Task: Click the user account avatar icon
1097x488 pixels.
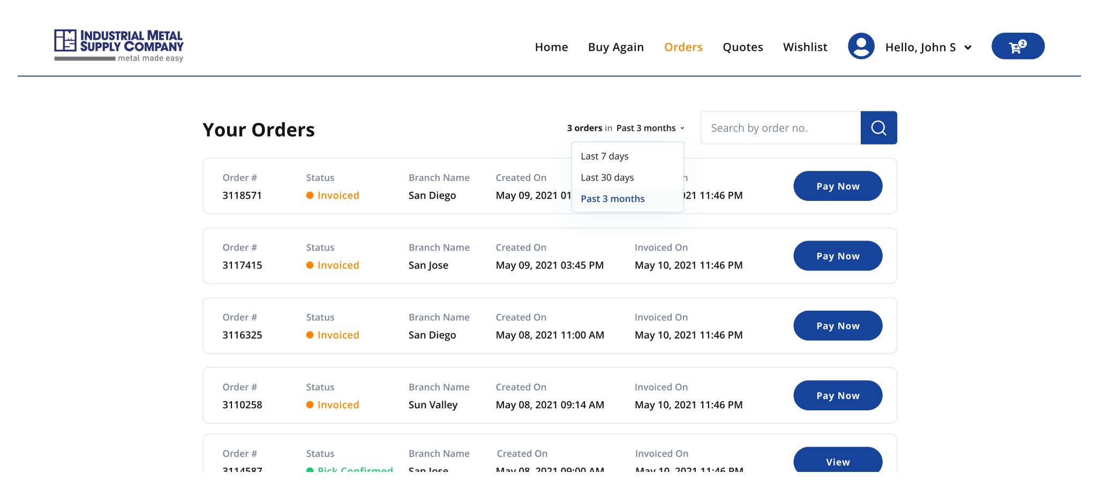Action: coord(860,46)
